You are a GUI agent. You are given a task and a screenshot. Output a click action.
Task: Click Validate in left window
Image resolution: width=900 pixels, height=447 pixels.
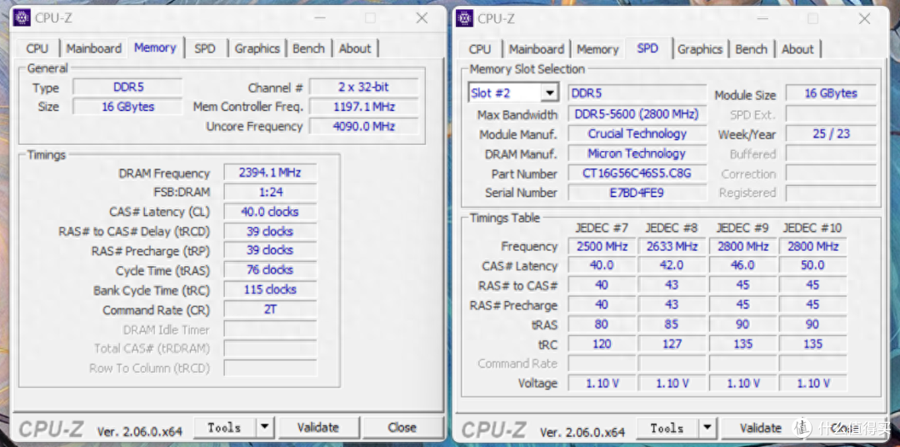click(x=318, y=428)
